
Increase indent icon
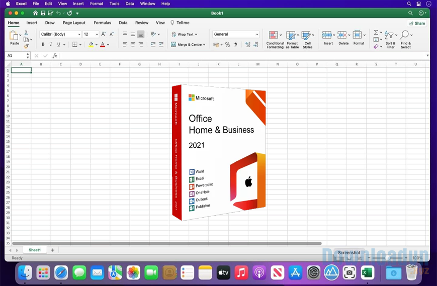161,44
